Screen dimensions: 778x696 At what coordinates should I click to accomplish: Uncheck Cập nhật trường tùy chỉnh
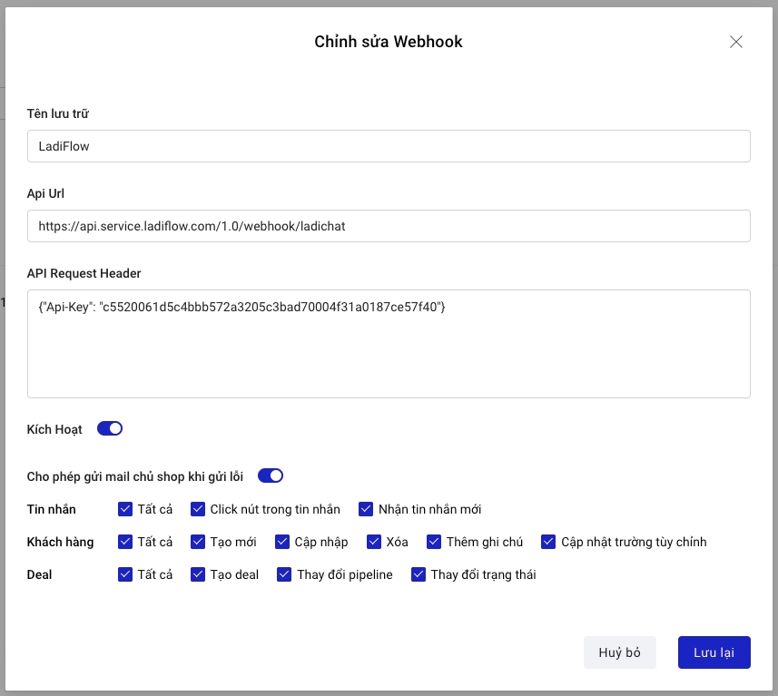tap(548, 542)
